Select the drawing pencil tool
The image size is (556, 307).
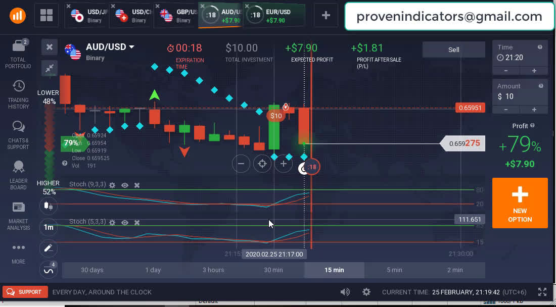[49, 248]
